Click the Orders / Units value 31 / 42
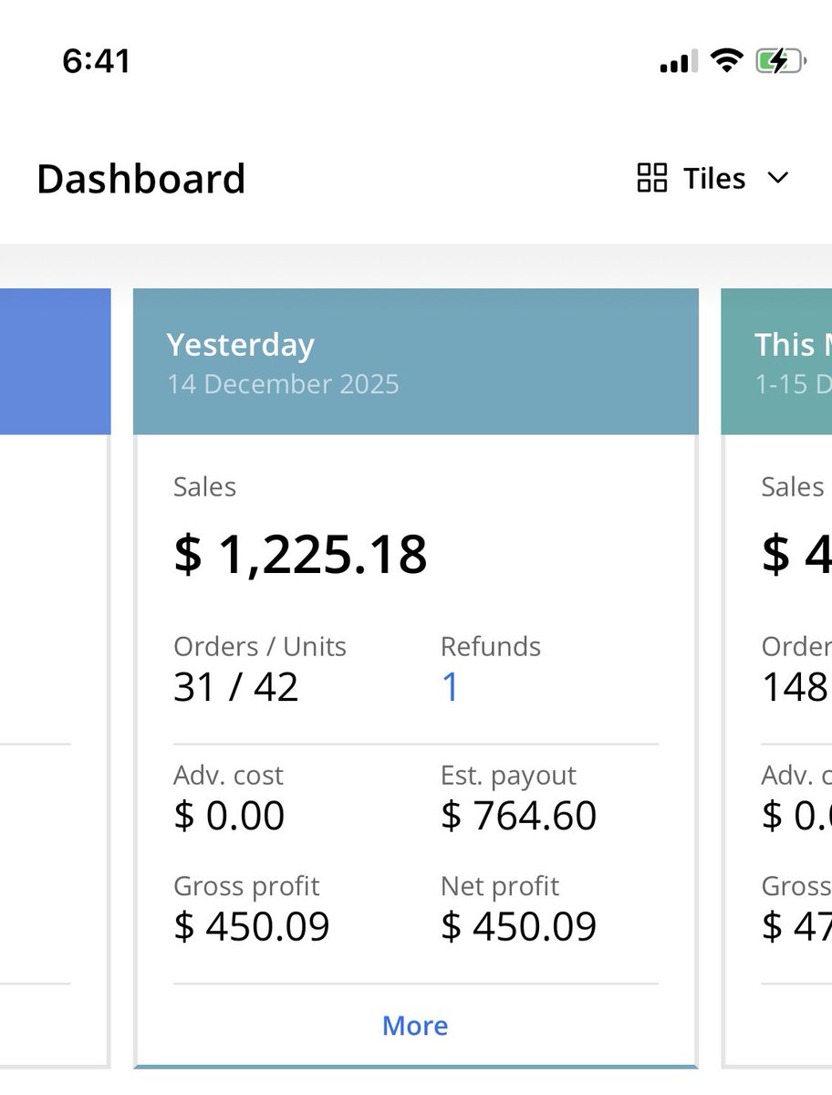 pos(235,688)
